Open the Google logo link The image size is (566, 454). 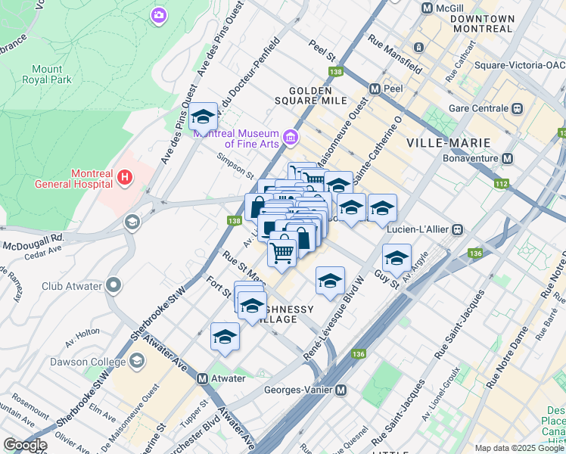coord(25,445)
